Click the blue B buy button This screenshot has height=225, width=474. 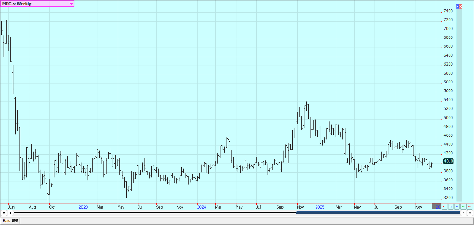coord(458,6)
